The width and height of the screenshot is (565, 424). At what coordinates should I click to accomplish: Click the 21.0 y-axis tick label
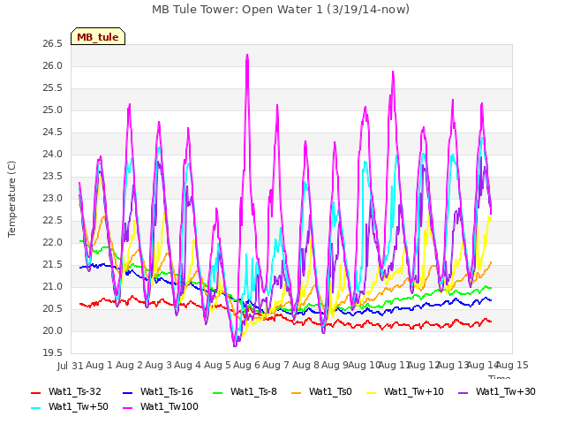tap(53, 286)
